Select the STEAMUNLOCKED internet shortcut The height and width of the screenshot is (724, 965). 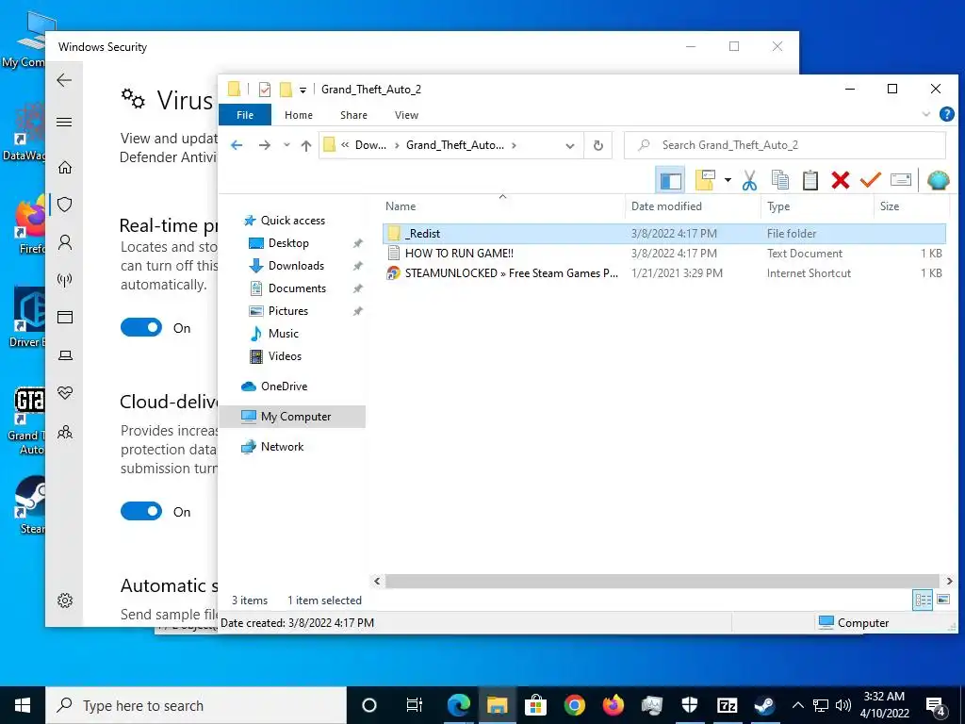(x=664, y=272)
